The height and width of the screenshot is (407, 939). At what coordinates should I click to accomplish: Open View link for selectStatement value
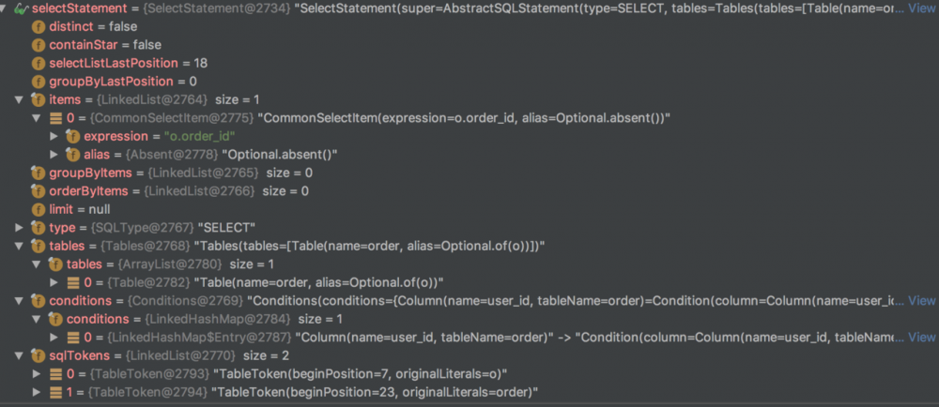coord(921,8)
